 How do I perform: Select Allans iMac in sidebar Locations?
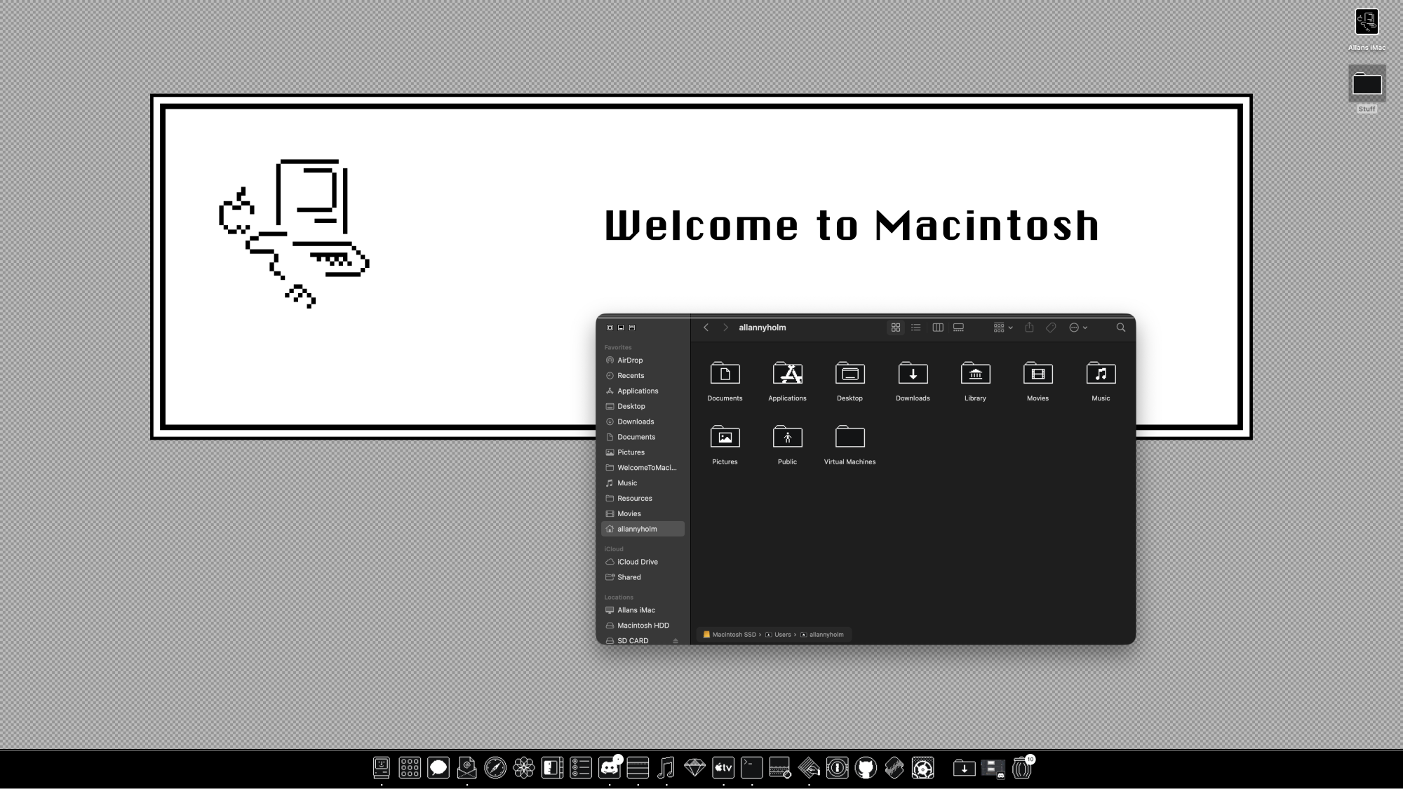(x=643, y=610)
